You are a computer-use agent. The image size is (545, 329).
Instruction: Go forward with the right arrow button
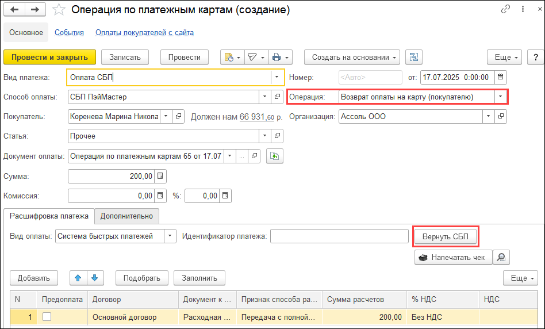[x=35, y=9]
